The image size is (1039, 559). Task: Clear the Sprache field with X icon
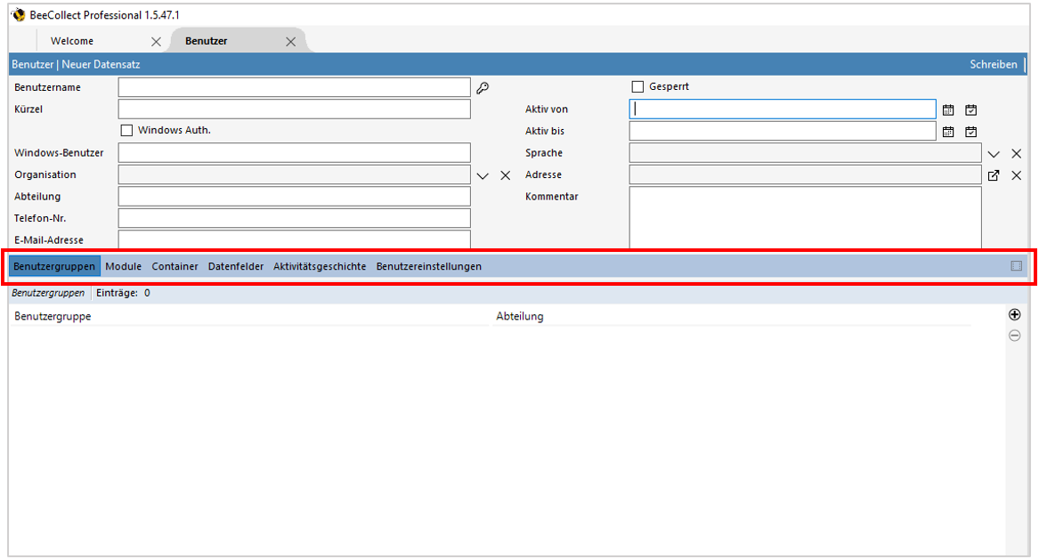[1016, 153]
